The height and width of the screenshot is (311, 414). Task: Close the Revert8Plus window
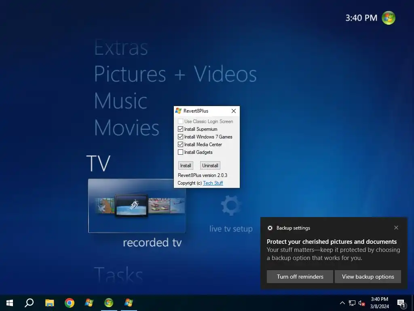coord(234,111)
